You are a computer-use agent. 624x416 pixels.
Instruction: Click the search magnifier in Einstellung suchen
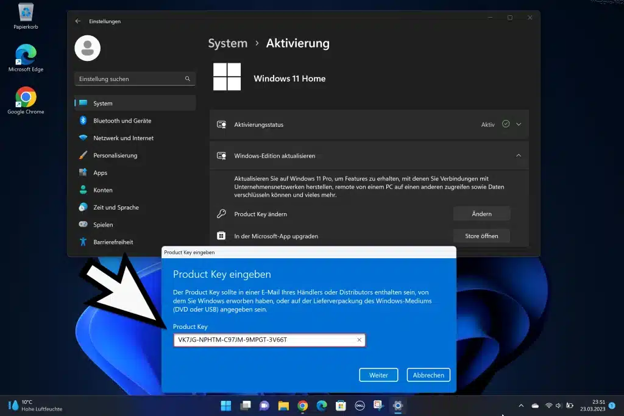[x=188, y=79]
